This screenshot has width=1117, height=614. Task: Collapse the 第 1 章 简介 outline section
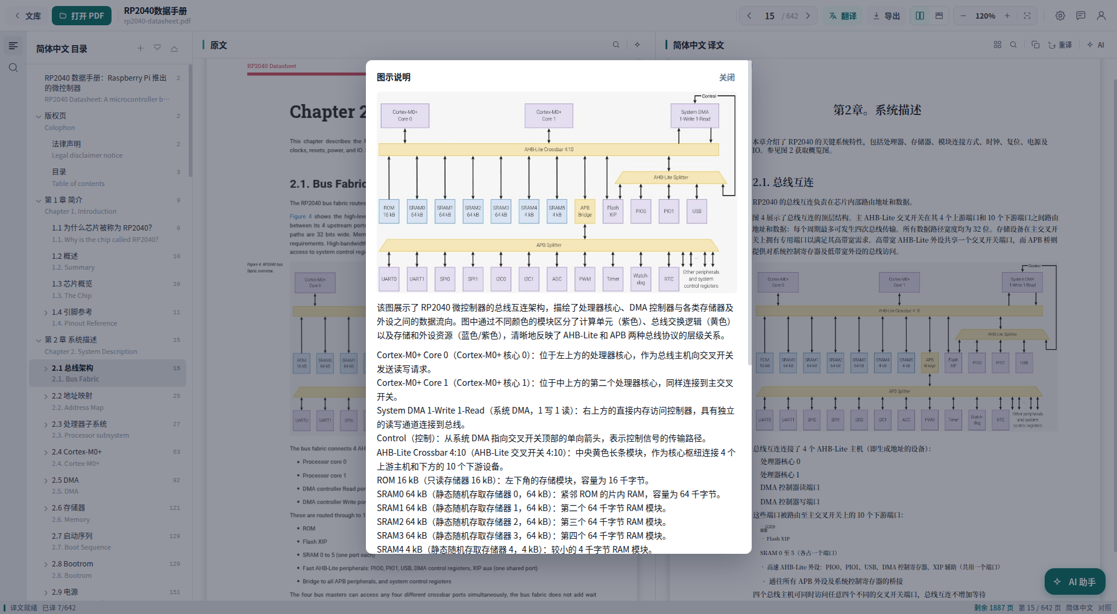click(x=39, y=200)
